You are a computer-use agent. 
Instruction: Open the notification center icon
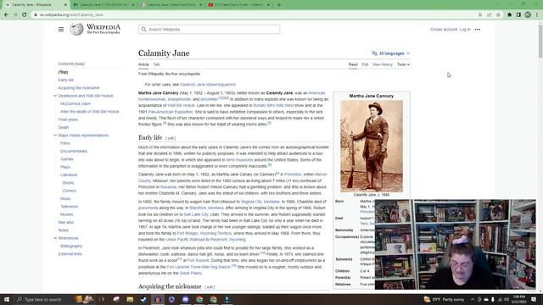(x=534, y=299)
